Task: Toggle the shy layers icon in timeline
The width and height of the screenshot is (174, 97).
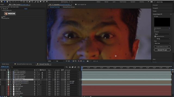Action: click(70, 67)
